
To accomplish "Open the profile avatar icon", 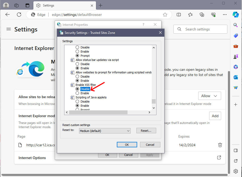I will [6, 5].
